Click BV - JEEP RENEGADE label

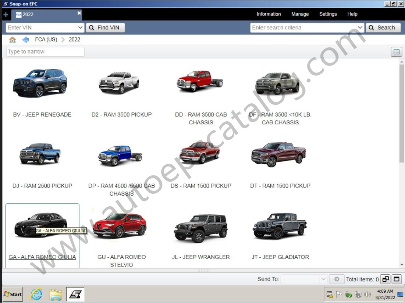(x=42, y=115)
